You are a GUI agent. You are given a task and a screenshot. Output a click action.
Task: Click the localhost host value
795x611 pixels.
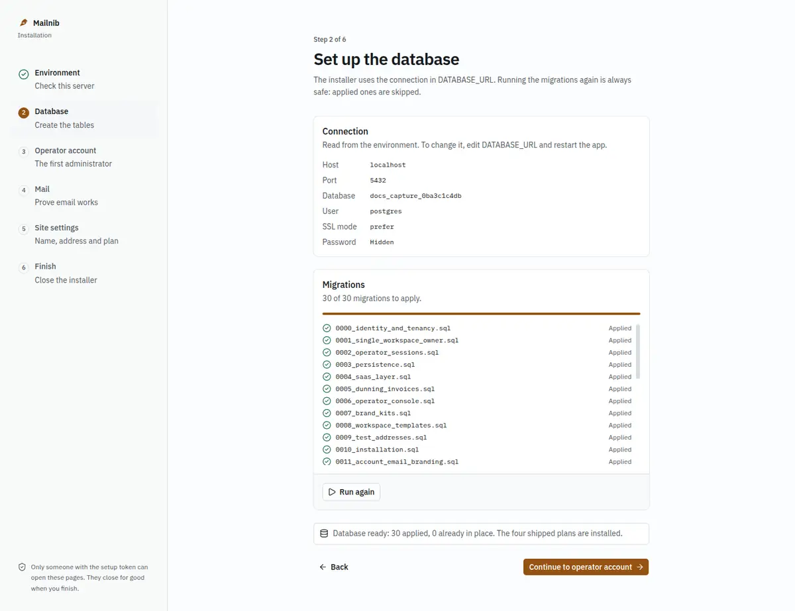coord(388,165)
